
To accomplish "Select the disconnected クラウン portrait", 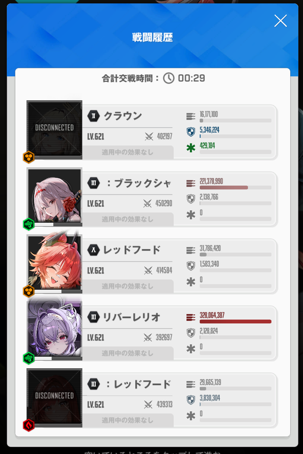I will pyautogui.click(x=55, y=130).
